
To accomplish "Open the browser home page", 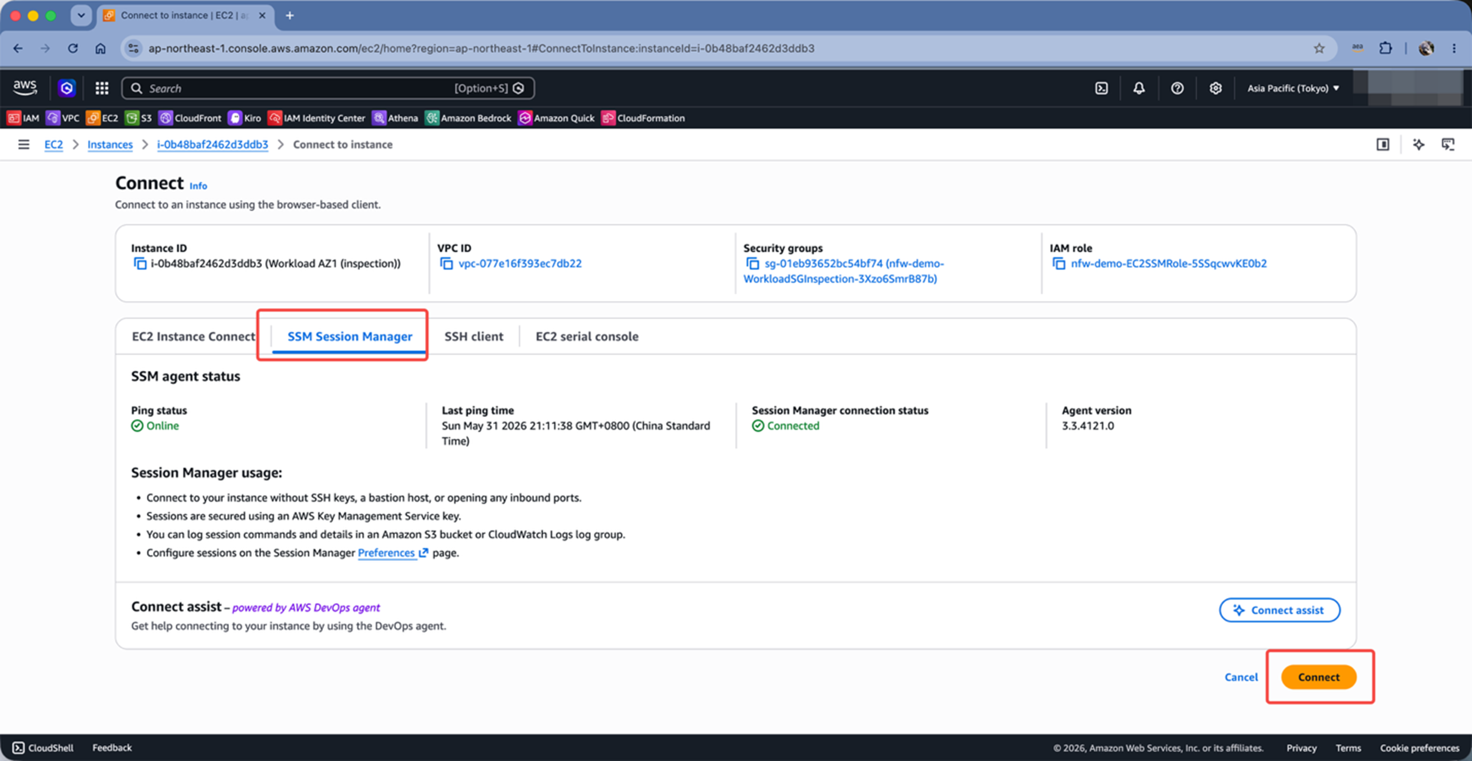I will (x=101, y=48).
